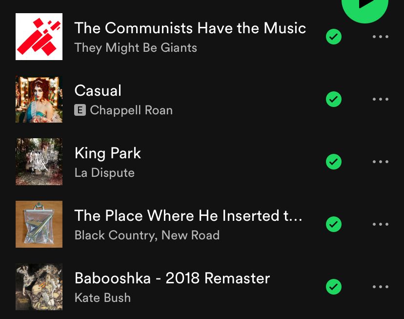The image size is (404, 319).
Task: Select Babooshka - 2018 Remaster track title
Action: (172, 278)
